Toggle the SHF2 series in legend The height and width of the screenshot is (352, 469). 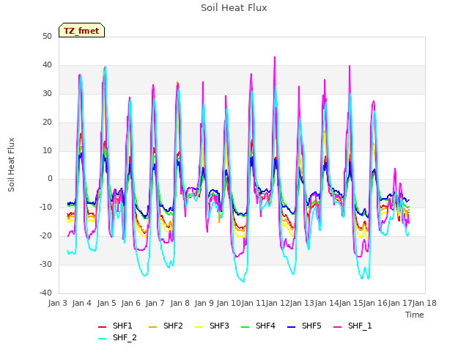tap(173, 326)
